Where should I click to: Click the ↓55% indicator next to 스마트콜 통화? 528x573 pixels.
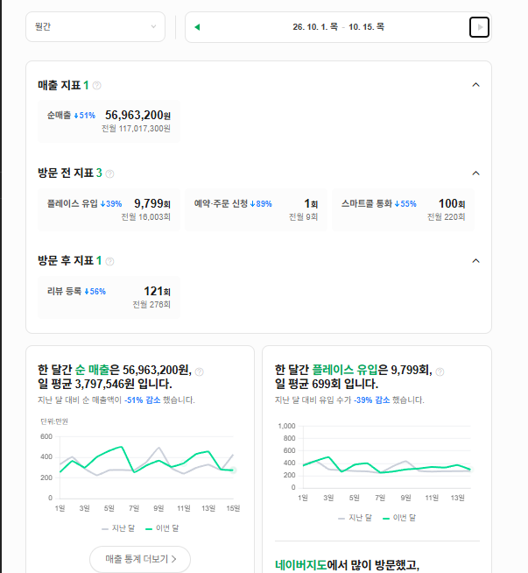pos(405,204)
